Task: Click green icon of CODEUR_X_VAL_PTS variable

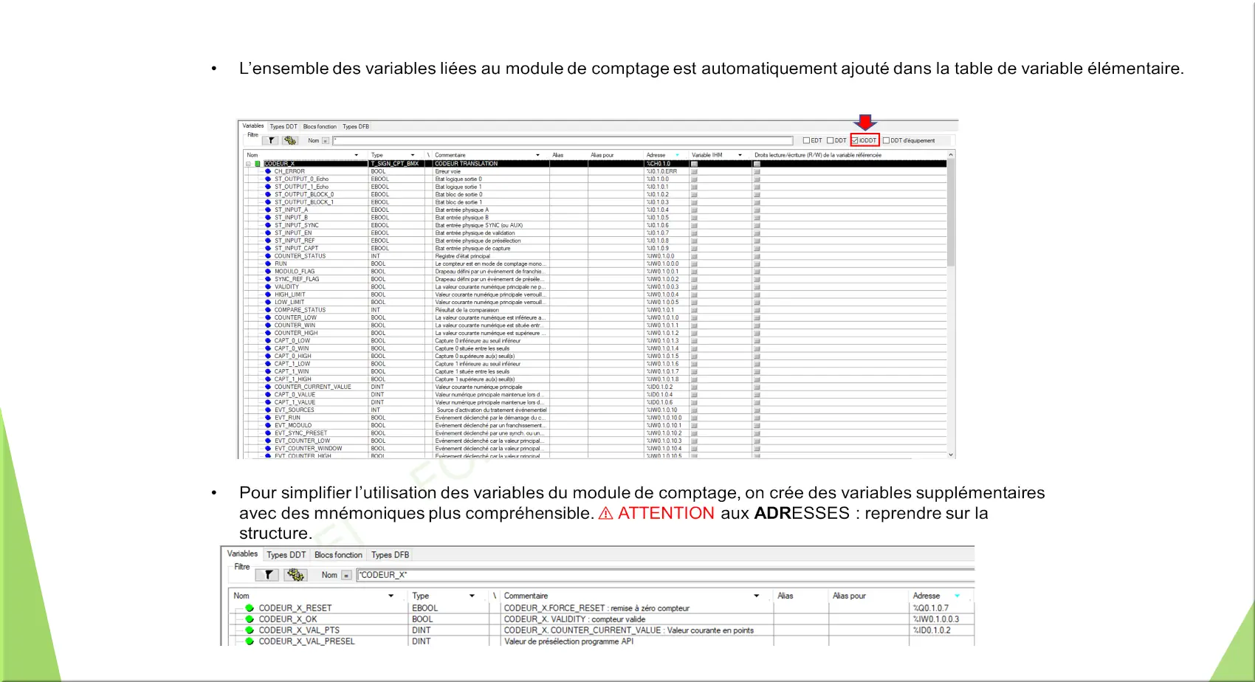Action: click(x=250, y=630)
